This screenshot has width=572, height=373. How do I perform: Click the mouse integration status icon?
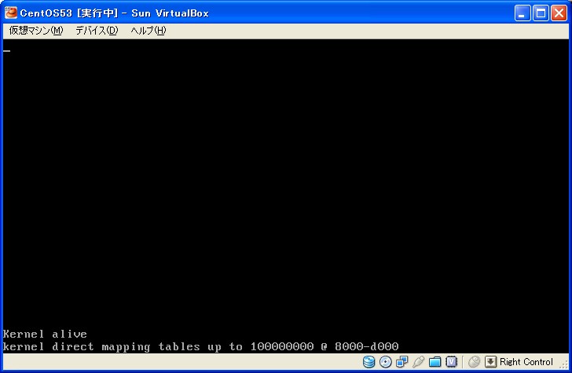(474, 362)
